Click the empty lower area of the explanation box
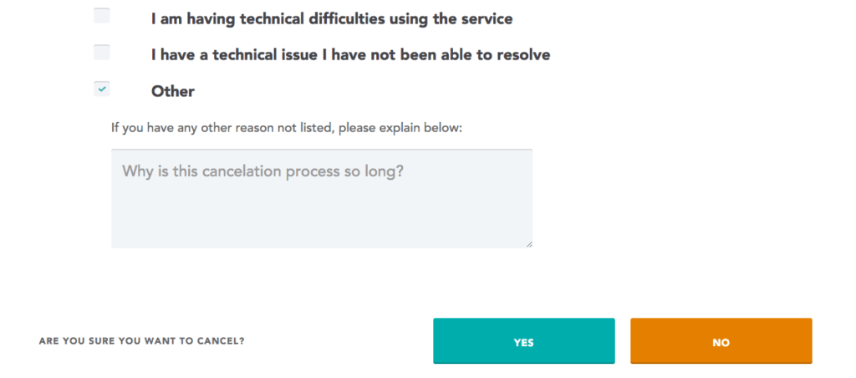This screenshot has height=378, width=856. click(x=322, y=222)
